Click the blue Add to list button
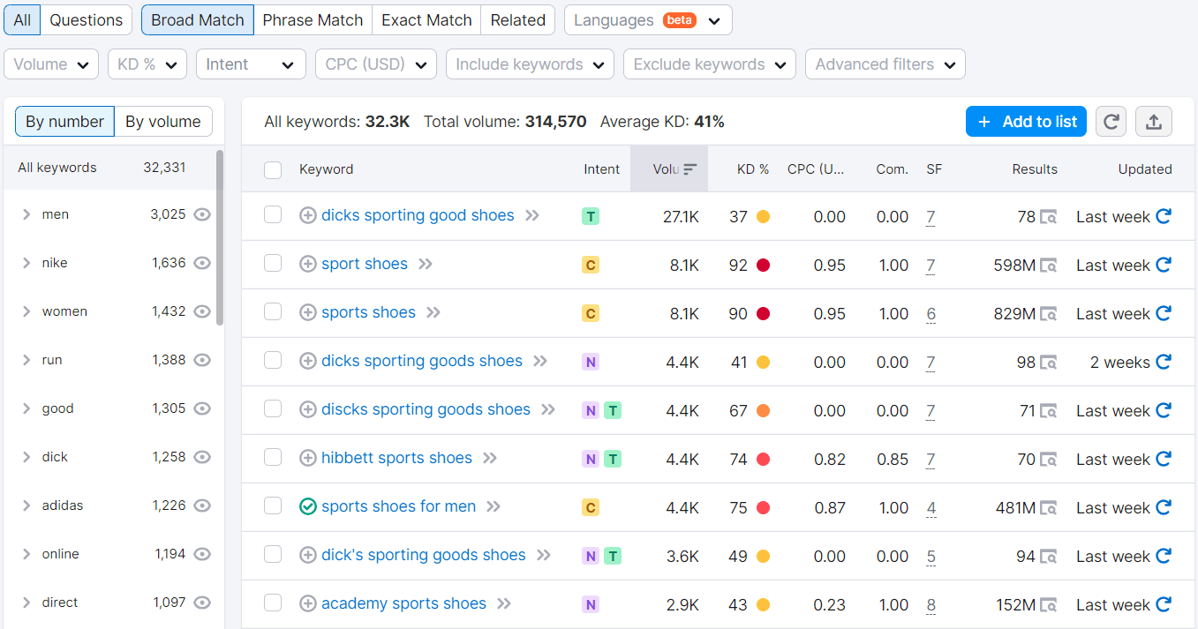 (1026, 122)
